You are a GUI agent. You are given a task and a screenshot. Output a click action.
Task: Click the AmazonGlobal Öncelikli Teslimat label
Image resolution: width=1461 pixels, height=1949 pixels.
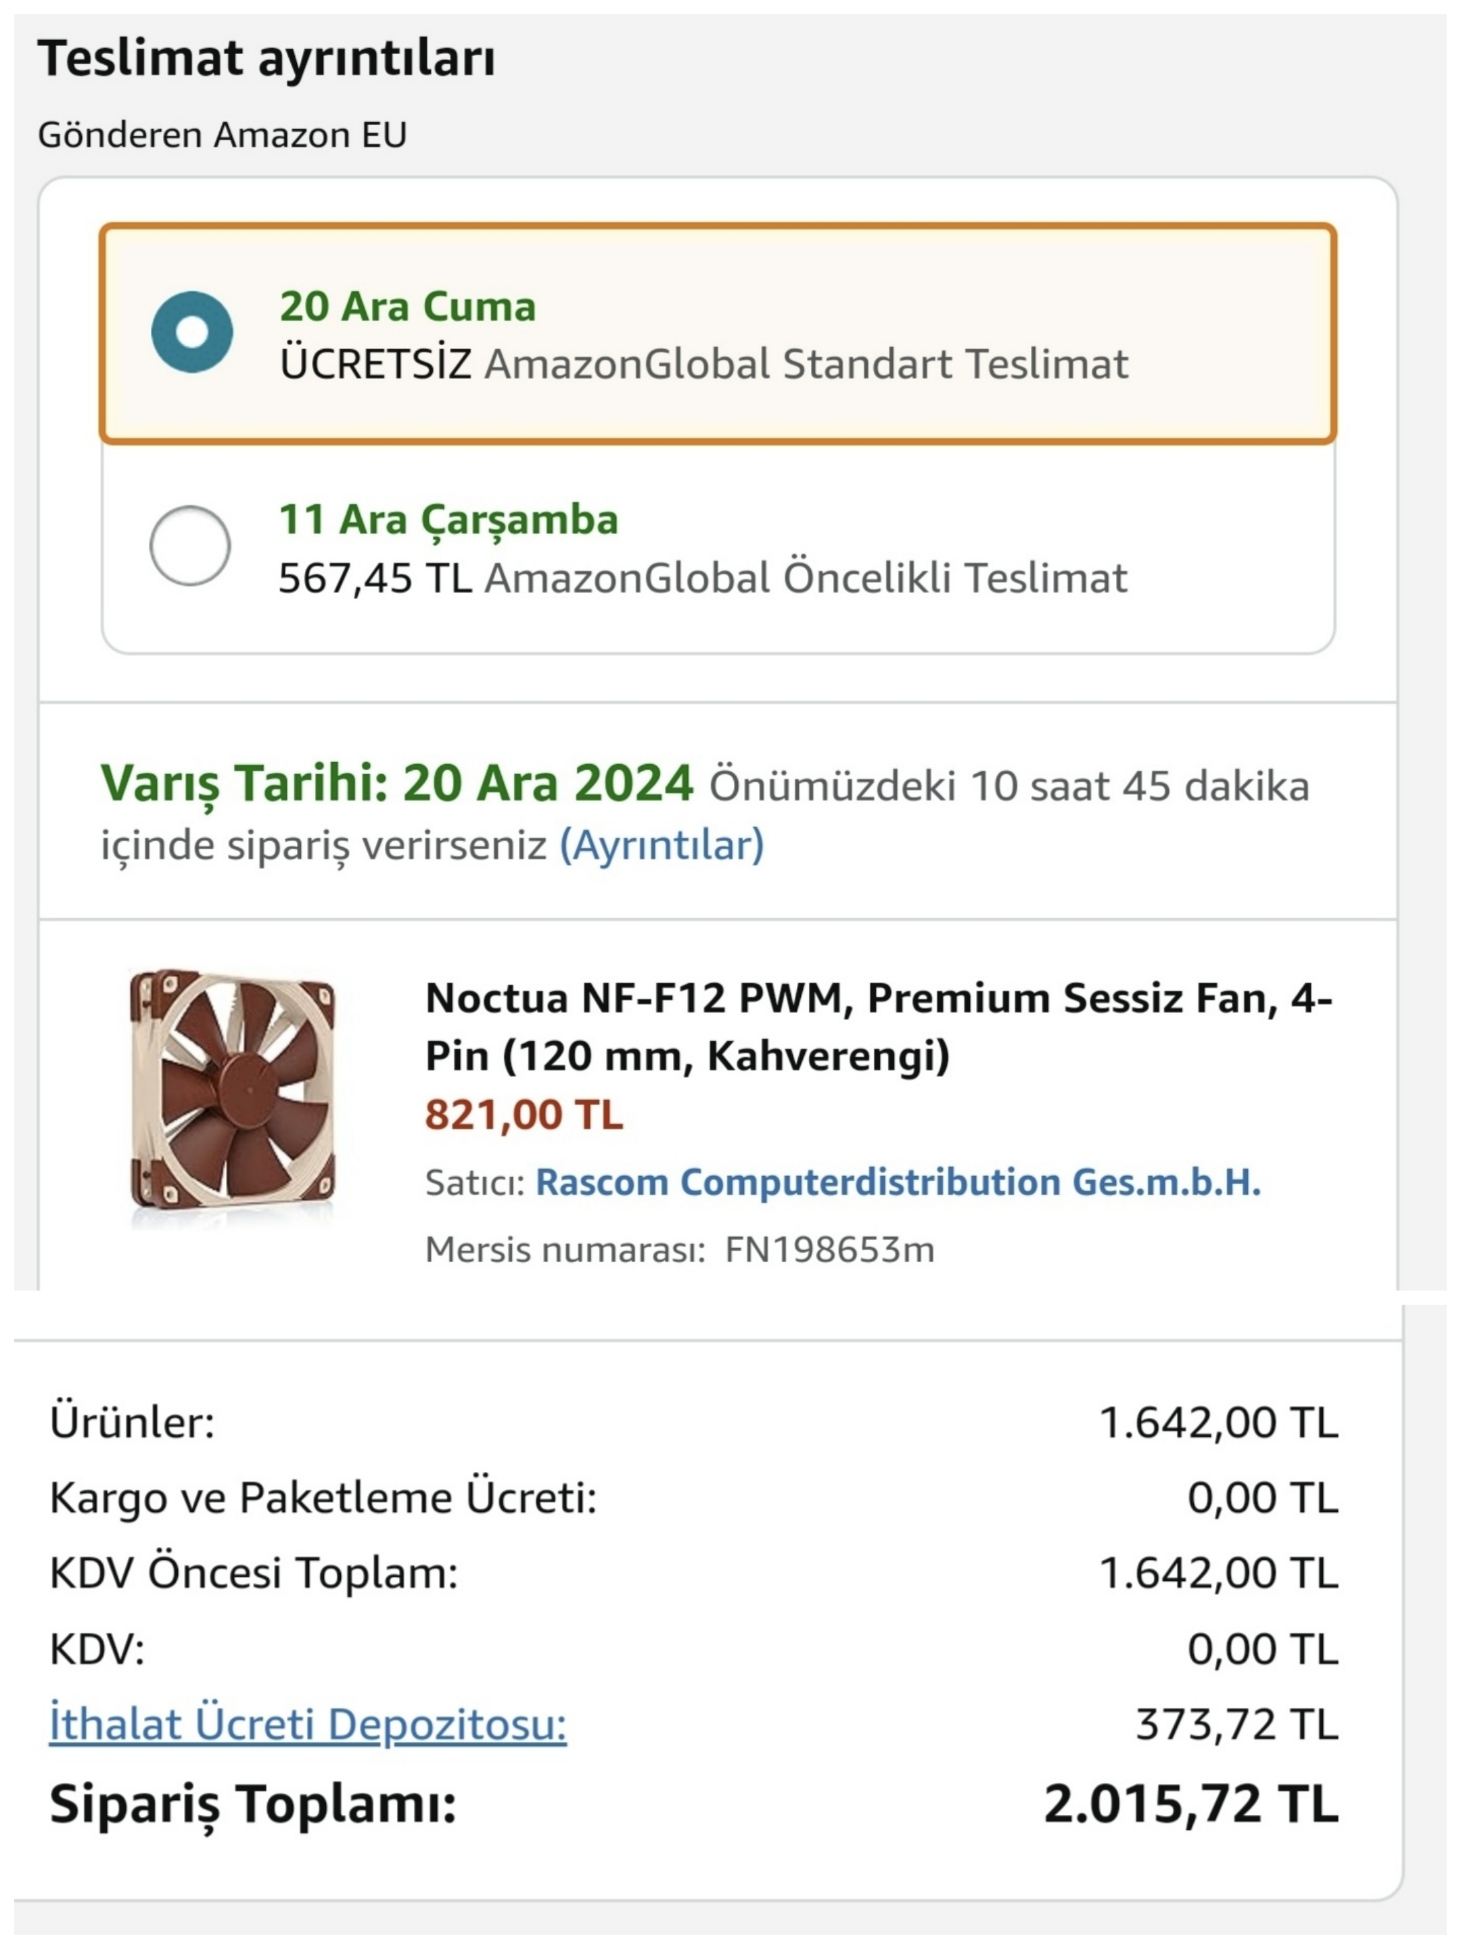coord(805,578)
